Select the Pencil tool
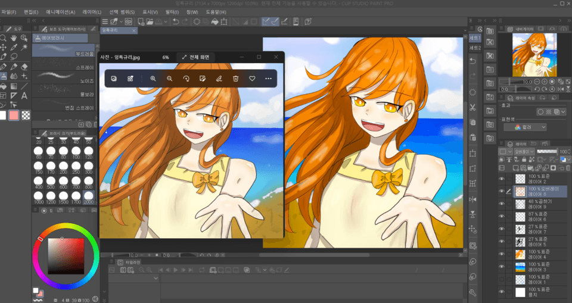 tap(14, 67)
